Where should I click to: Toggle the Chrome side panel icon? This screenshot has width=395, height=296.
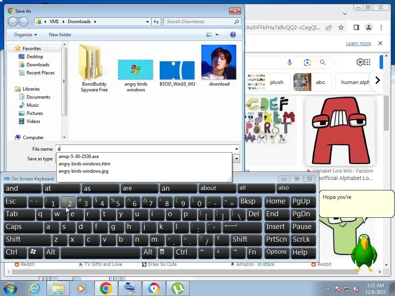[x=356, y=27]
